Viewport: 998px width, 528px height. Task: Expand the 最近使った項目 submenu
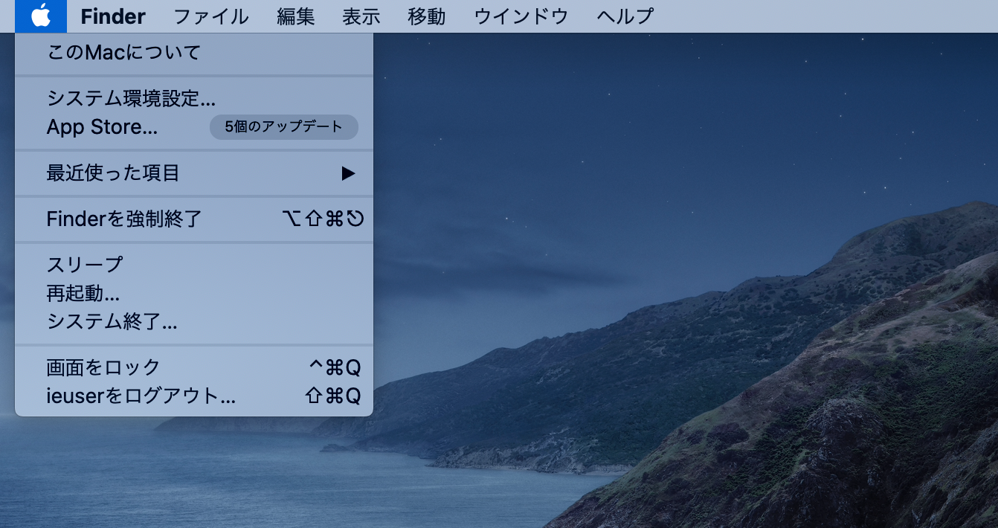tap(194, 173)
